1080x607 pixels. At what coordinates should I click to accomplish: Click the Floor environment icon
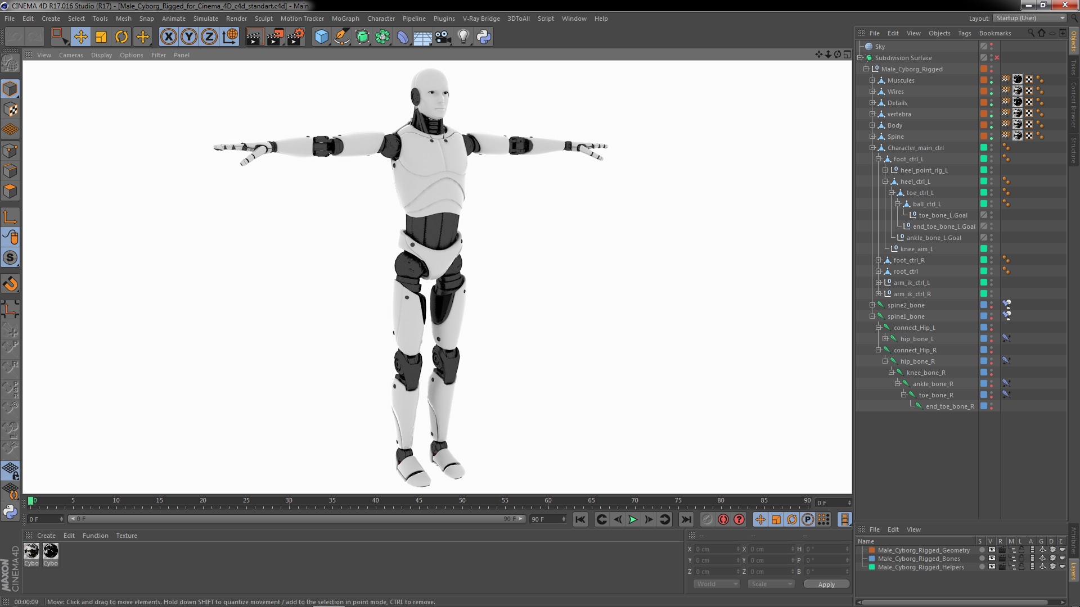click(422, 37)
